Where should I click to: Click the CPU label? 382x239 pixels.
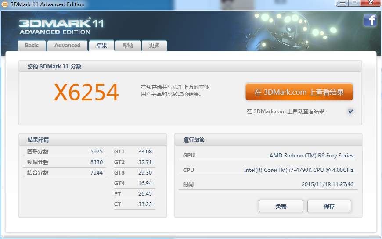(x=188, y=170)
